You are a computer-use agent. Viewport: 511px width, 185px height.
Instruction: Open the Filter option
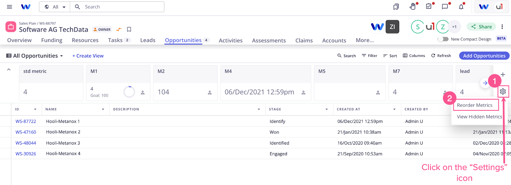[370, 56]
